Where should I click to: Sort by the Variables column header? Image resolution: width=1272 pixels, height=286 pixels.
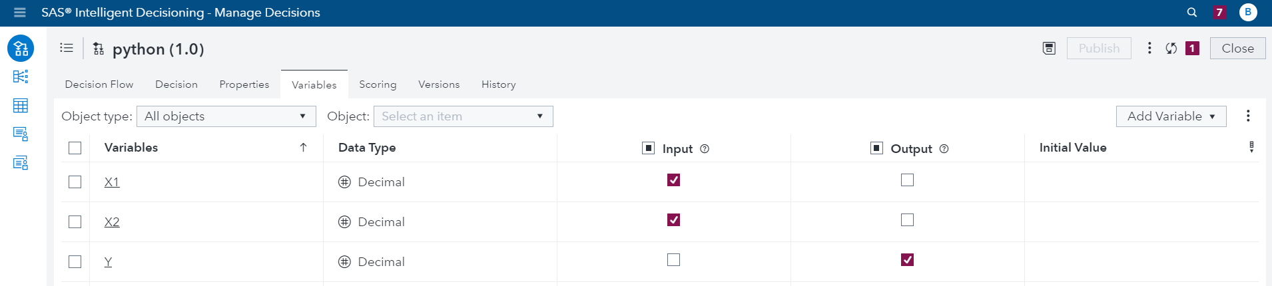click(x=131, y=148)
